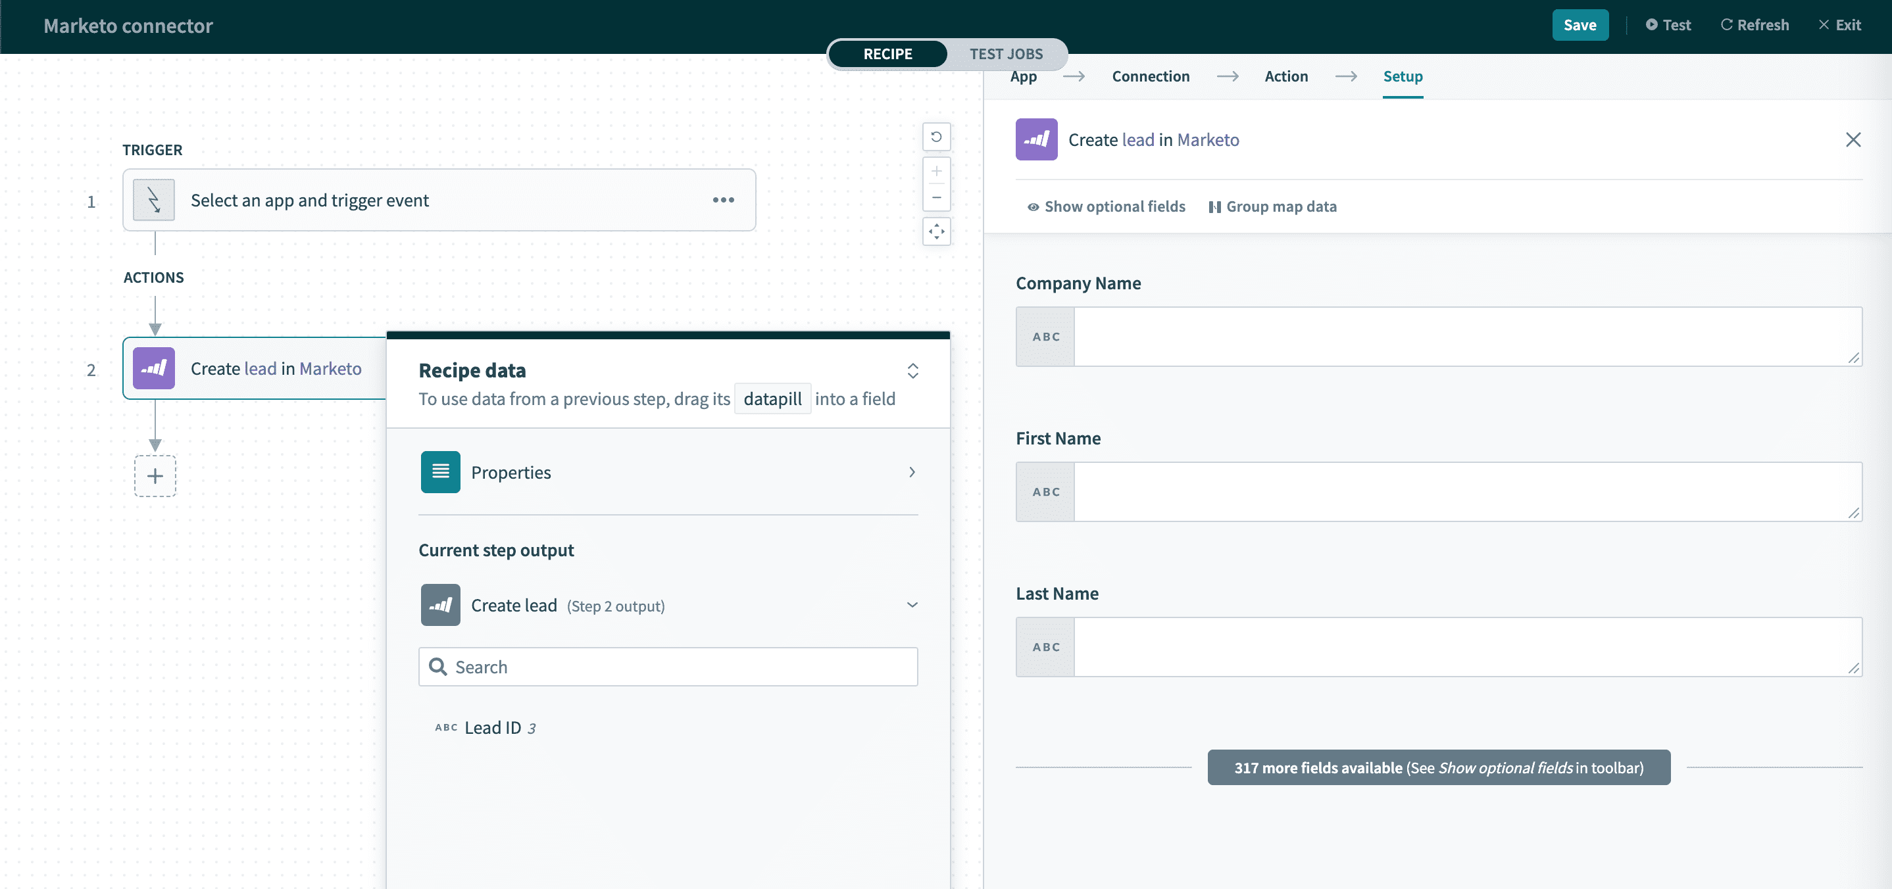Open the trigger step three-dots menu
The width and height of the screenshot is (1892, 889).
(723, 201)
